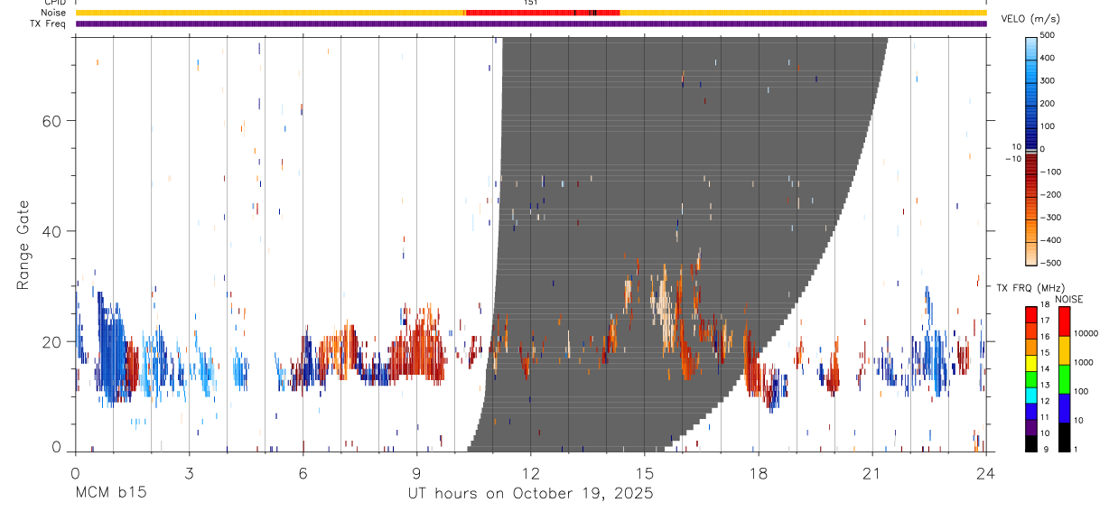This screenshot has height=512, width=1109.
Task: Click the "151" CPID value above the noise bar
Action: click(x=530, y=3)
